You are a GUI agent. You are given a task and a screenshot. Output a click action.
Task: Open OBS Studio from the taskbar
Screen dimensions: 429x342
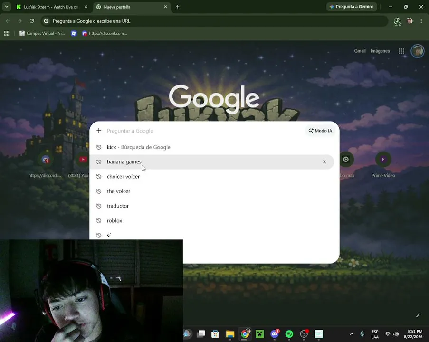[304, 334]
